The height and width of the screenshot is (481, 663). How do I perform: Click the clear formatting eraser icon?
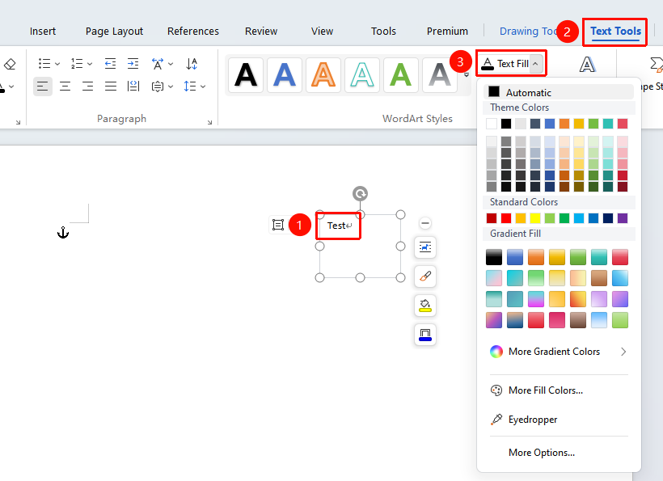pos(10,64)
